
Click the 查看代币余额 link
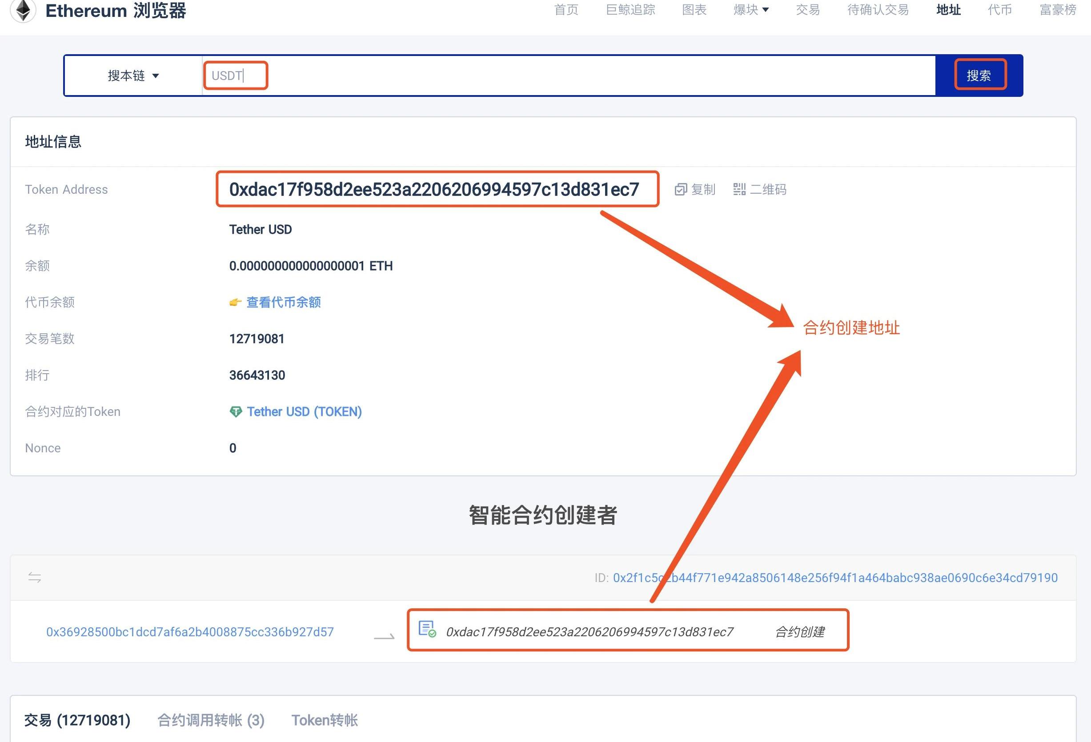pyautogui.click(x=284, y=303)
